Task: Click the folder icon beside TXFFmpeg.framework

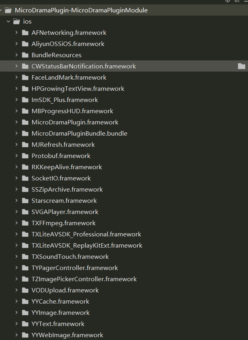Action: tap(25, 223)
